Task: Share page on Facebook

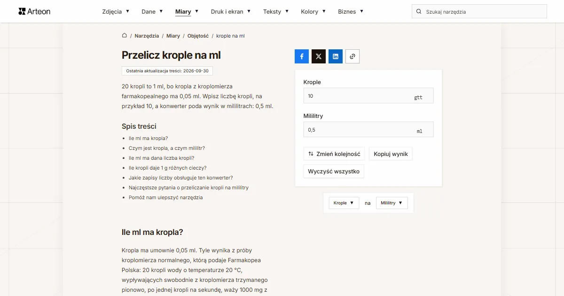Action: [302, 56]
